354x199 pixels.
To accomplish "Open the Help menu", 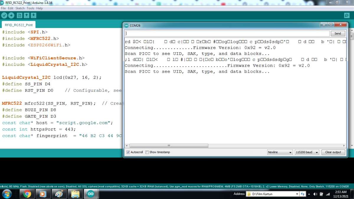I will tap(40, 8).
